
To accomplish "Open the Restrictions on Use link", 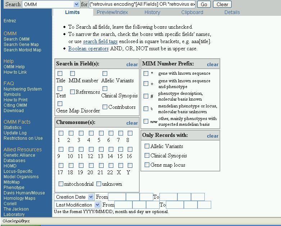I will point(23,138).
